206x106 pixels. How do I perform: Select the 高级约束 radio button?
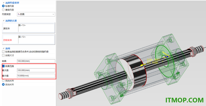coord(3,10)
